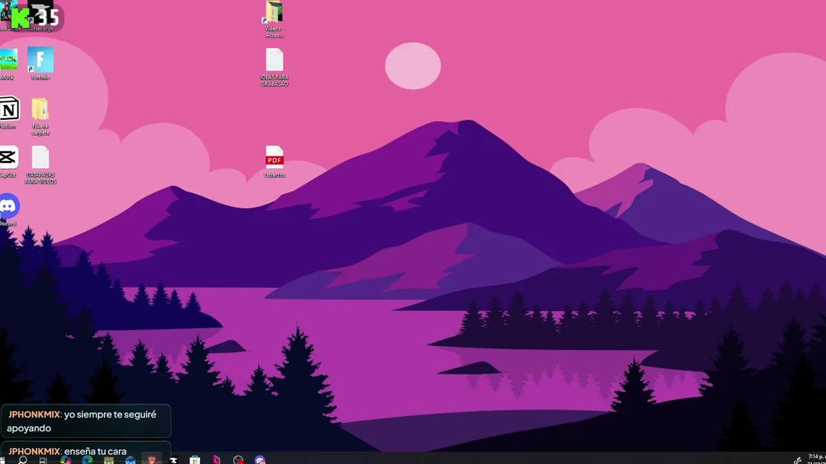Open the DATAPACKS PARA VIDEOS file
The width and height of the screenshot is (826, 464).
40,165
